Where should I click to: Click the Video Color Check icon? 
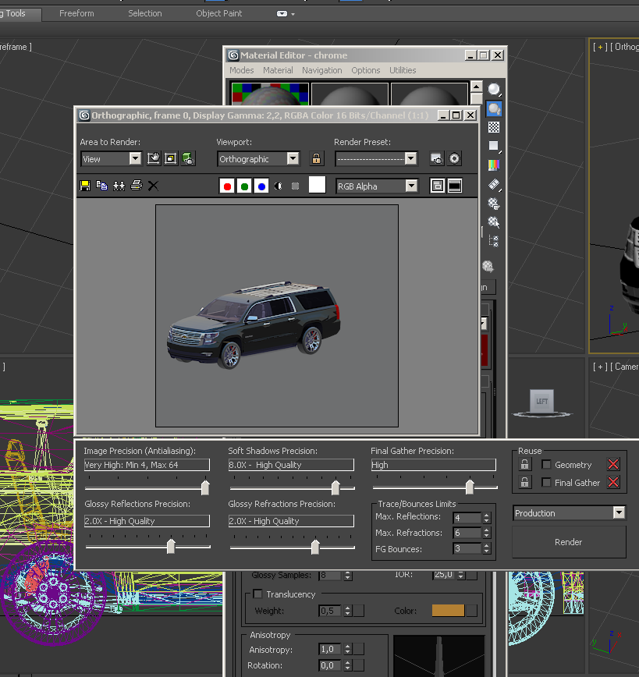[494, 165]
